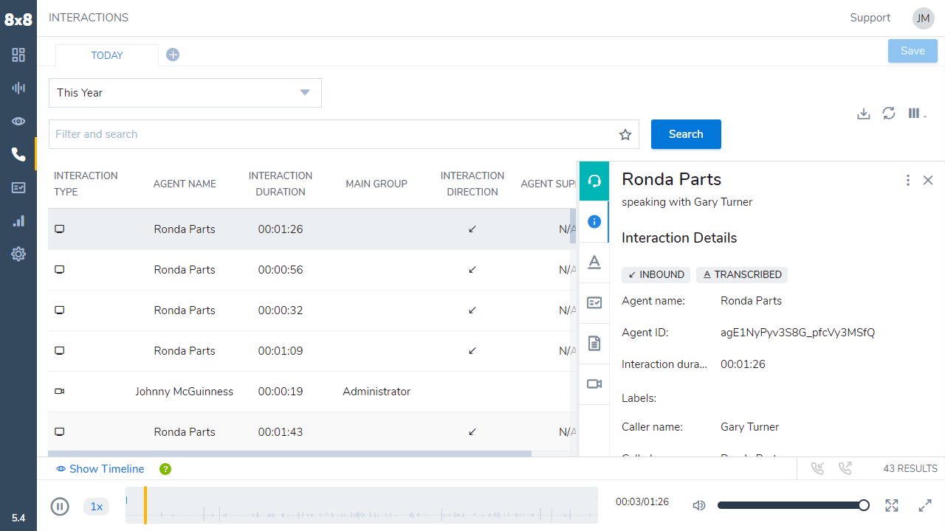Open the Support link

[870, 18]
